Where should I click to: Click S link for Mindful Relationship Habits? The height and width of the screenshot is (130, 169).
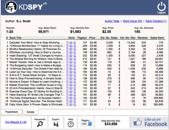pyautogui.click(x=71, y=49)
